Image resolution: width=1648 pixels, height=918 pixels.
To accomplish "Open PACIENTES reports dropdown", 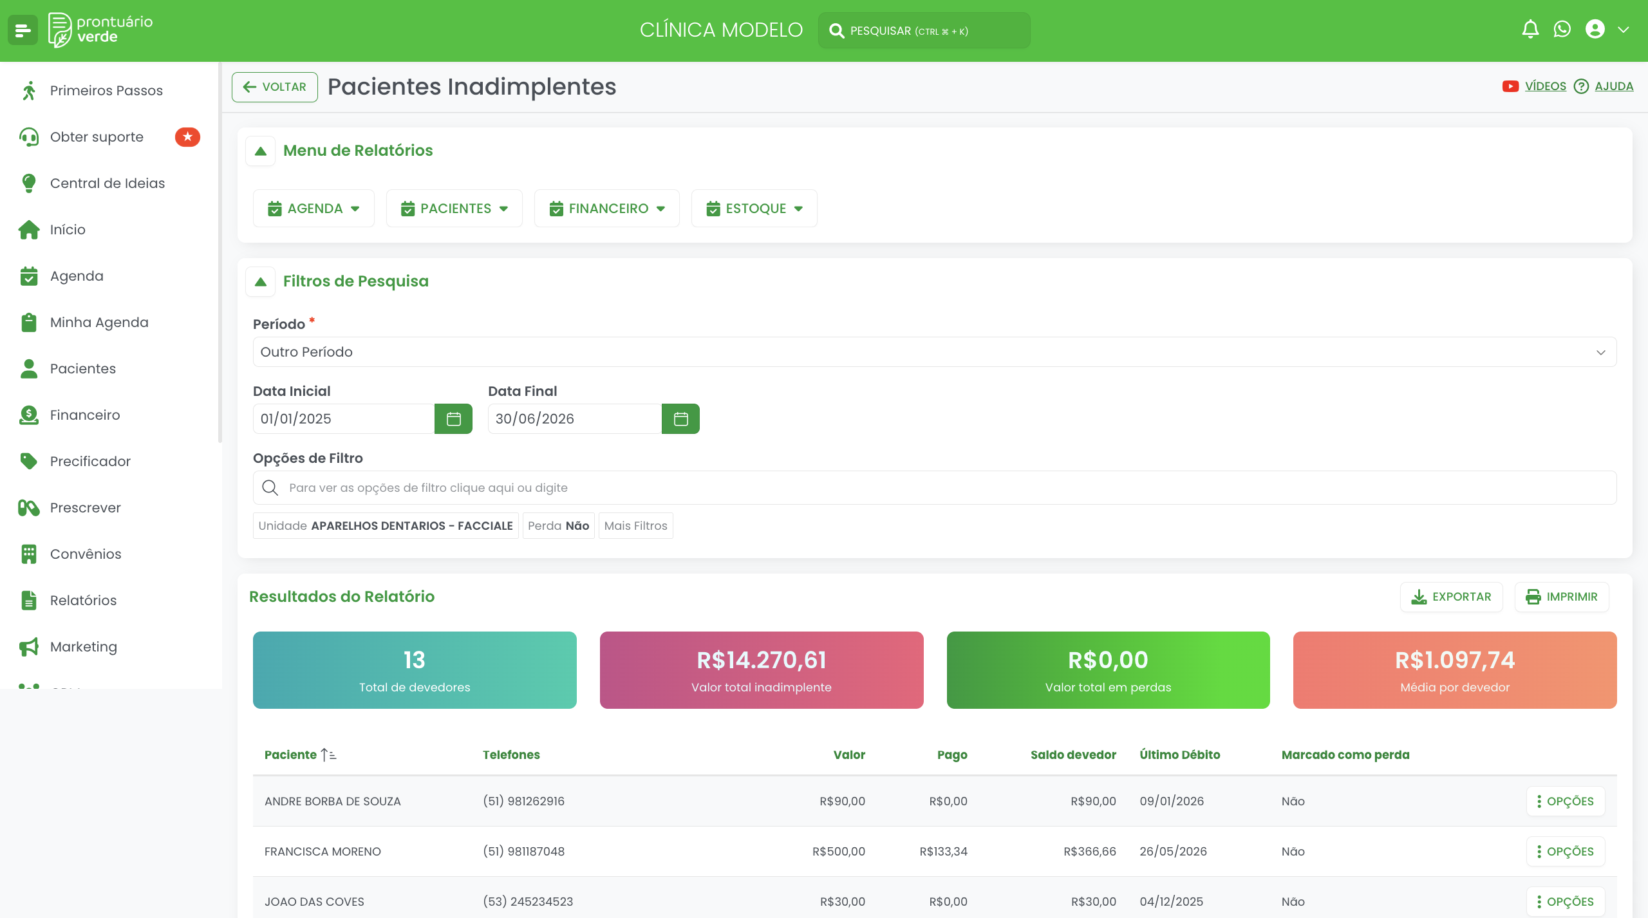I will click(454, 209).
